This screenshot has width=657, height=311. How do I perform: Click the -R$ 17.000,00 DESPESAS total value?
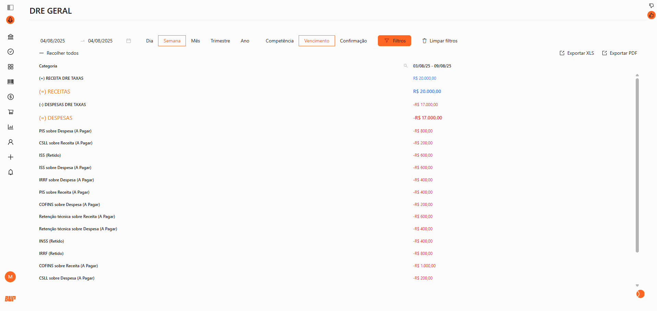(428, 118)
